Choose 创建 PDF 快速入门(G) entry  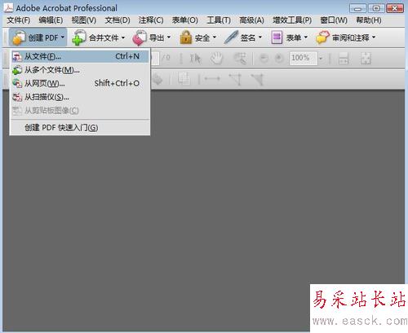pyautogui.click(x=80, y=128)
